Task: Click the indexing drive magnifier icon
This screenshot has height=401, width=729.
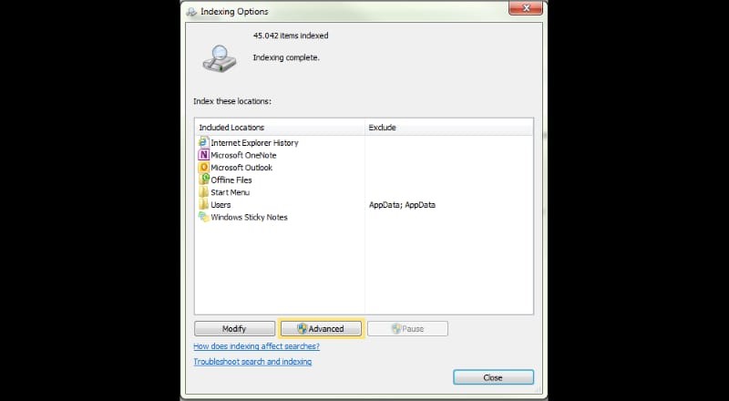Action: coord(220,57)
